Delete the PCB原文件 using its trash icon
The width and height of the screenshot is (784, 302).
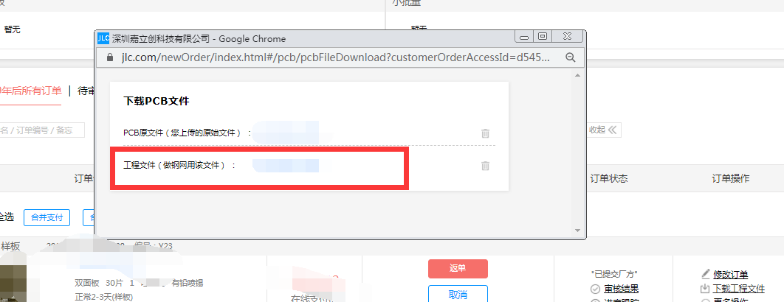[x=485, y=133]
